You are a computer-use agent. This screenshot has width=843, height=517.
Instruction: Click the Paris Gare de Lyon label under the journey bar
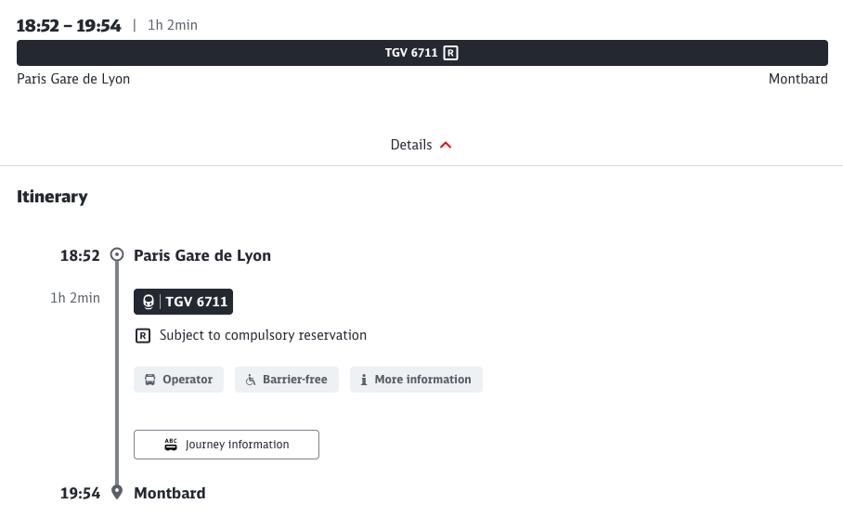point(73,79)
